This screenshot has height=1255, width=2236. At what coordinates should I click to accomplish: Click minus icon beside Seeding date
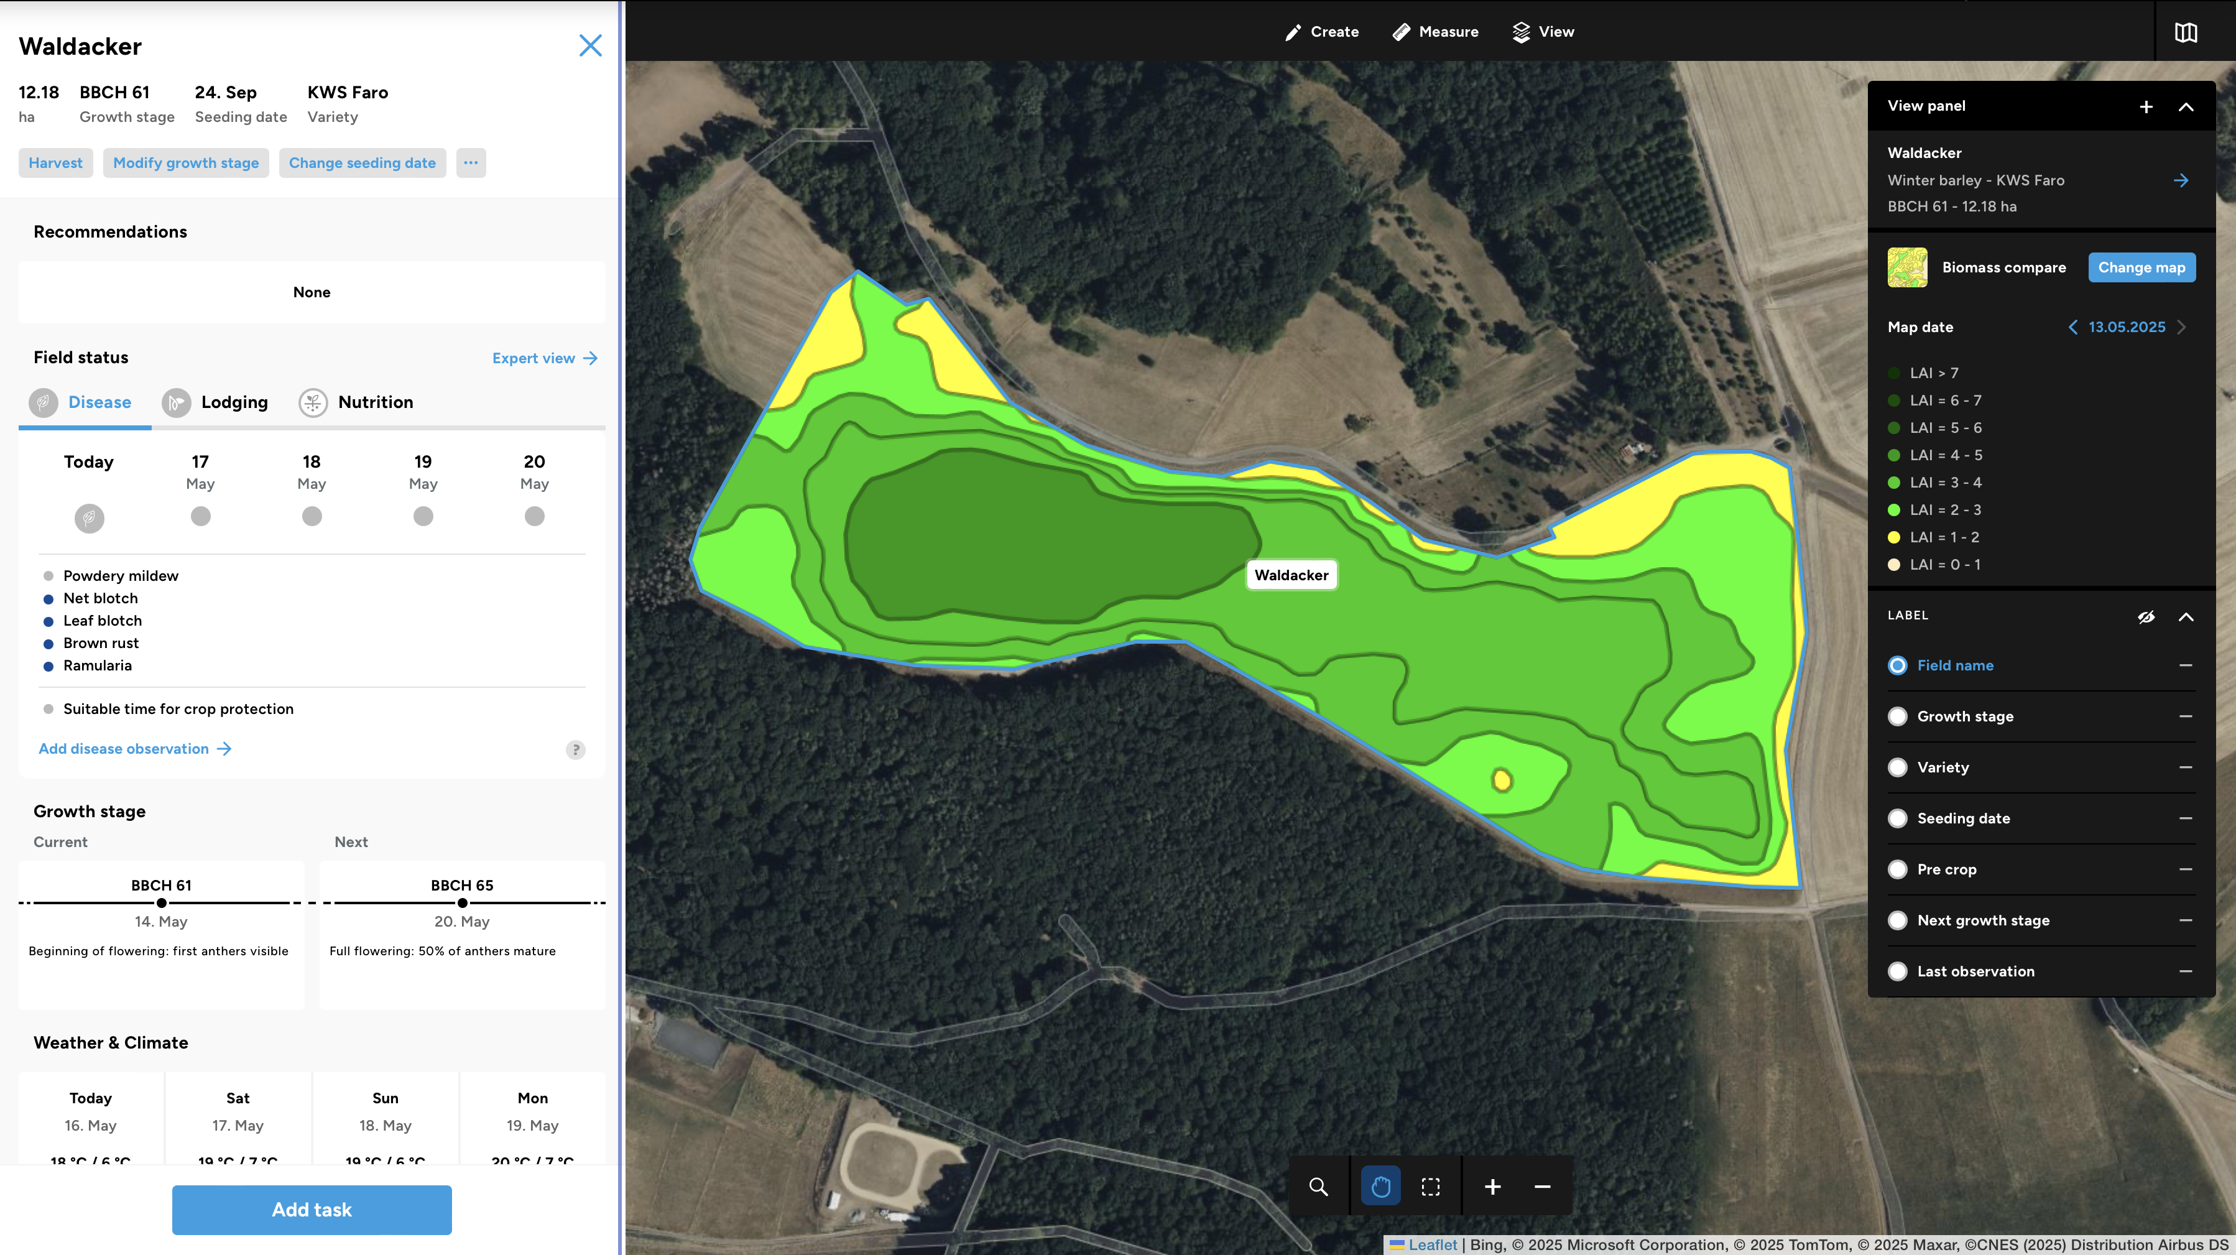coord(2185,818)
